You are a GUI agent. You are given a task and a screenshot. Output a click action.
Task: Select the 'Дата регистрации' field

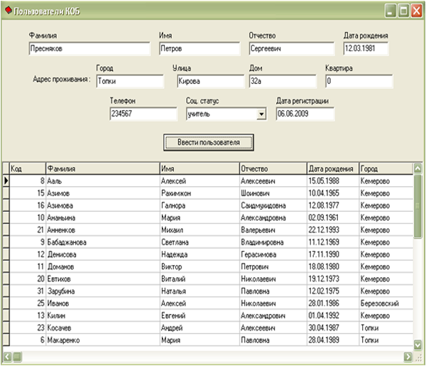(x=305, y=114)
